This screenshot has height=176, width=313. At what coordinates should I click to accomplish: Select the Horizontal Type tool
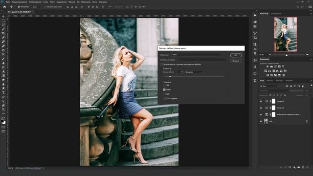(3, 92)
